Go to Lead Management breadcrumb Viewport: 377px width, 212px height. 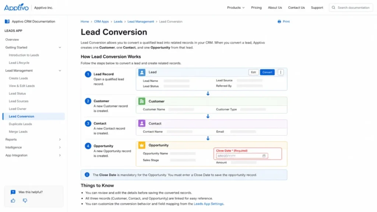coord(141,21)
